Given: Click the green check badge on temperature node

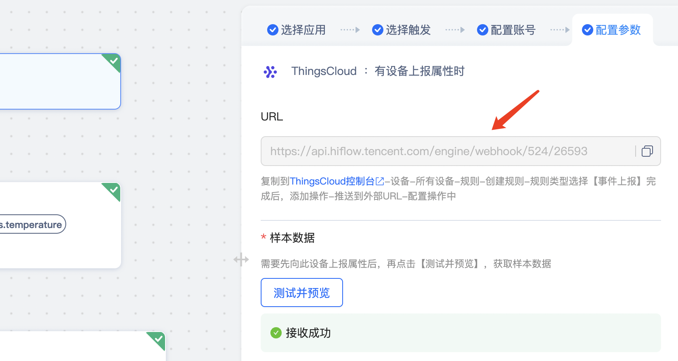Looking at the screenshot, I should (x=113, y=190).
